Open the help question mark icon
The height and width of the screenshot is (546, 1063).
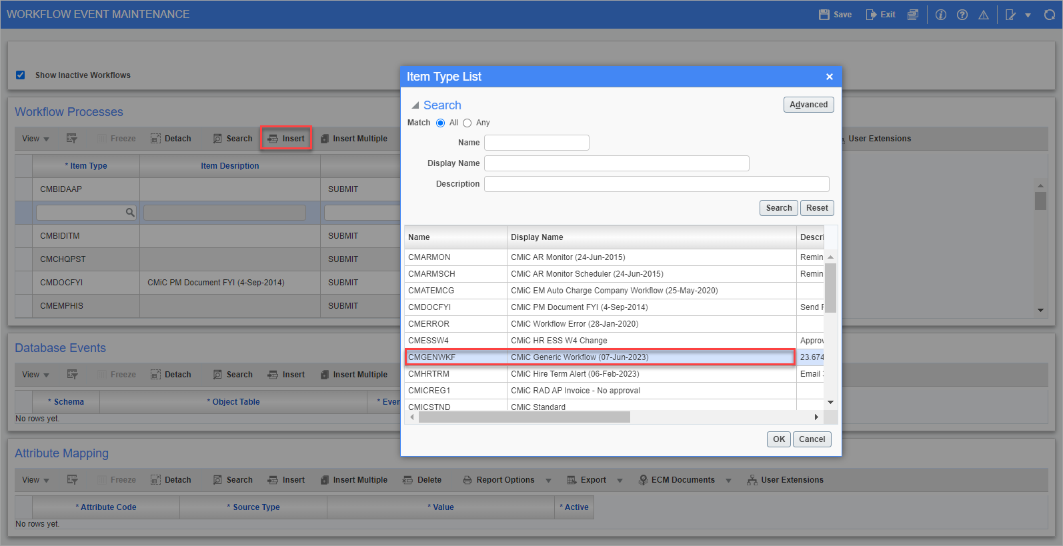coord(962,15)
